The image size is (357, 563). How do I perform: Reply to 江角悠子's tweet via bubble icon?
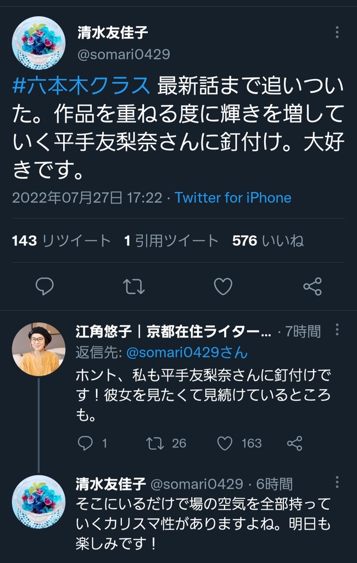point(85,444)
